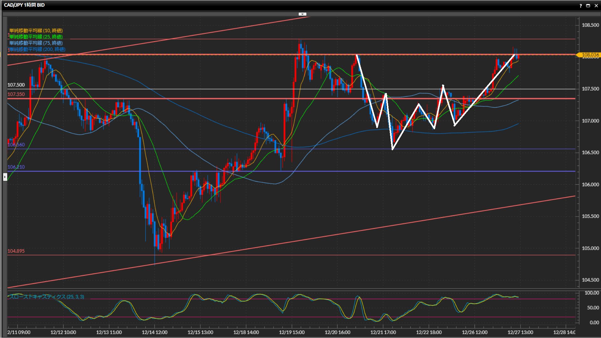
Task: Select the 106.560 purple line label
Action: [16, 145]
